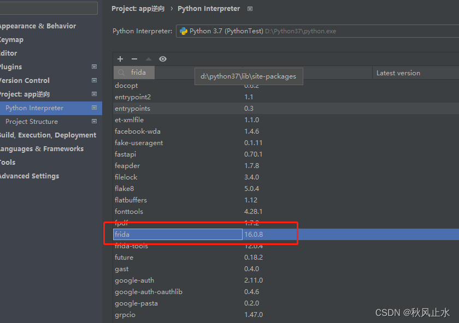Click the minus icon to uninstall package
459x323 pixels.
point(134,59)
